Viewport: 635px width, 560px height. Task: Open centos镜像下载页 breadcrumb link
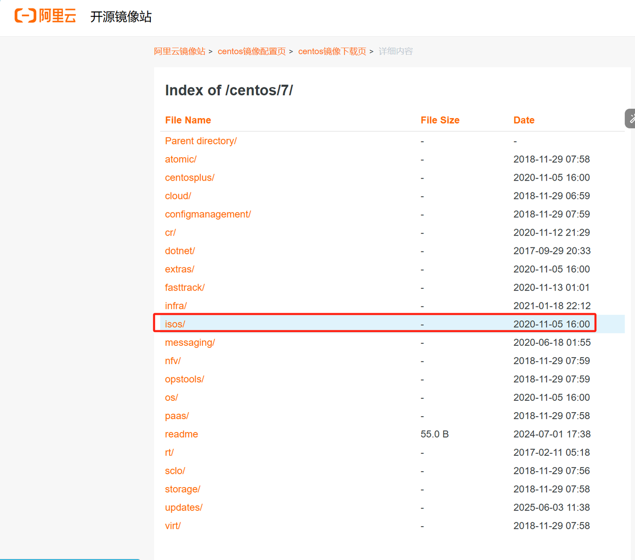tap(332, 51)
